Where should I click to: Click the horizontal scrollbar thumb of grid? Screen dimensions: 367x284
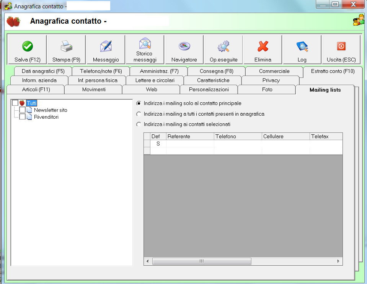pos(202,261)
